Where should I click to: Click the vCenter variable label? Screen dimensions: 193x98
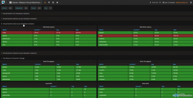(4, 8)
